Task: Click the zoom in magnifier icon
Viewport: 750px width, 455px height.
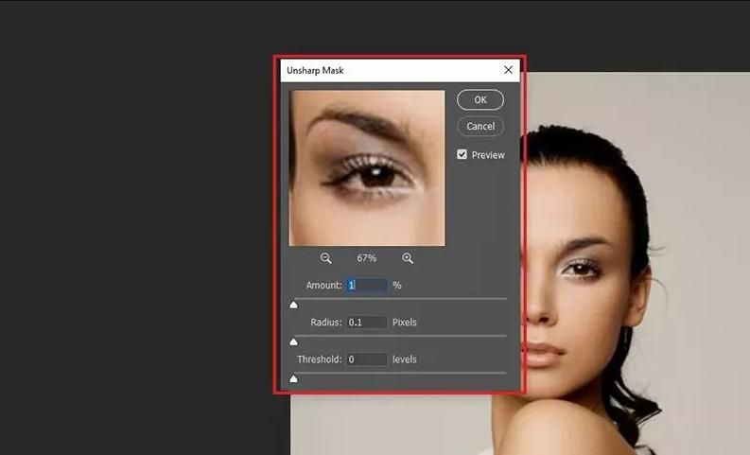Action: pos(408,258)
